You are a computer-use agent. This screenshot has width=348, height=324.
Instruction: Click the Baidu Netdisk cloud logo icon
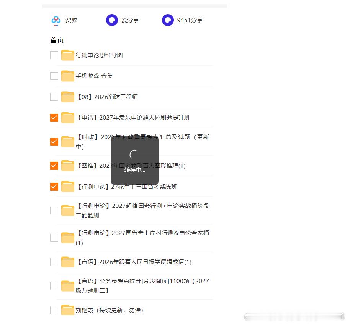56,20
